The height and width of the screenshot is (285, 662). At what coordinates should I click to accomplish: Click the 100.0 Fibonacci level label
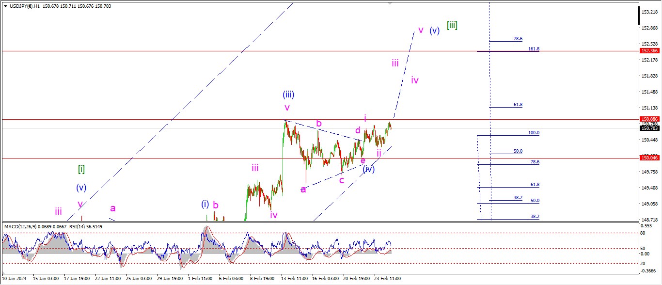tap(534, 133)
